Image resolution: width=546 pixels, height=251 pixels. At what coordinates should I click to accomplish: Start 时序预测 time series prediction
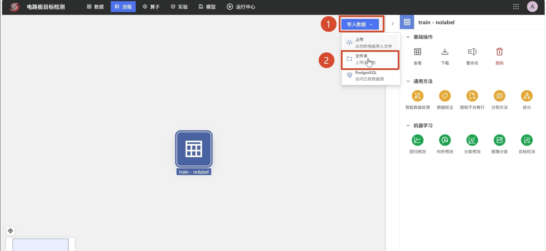(x=445, y=140)
